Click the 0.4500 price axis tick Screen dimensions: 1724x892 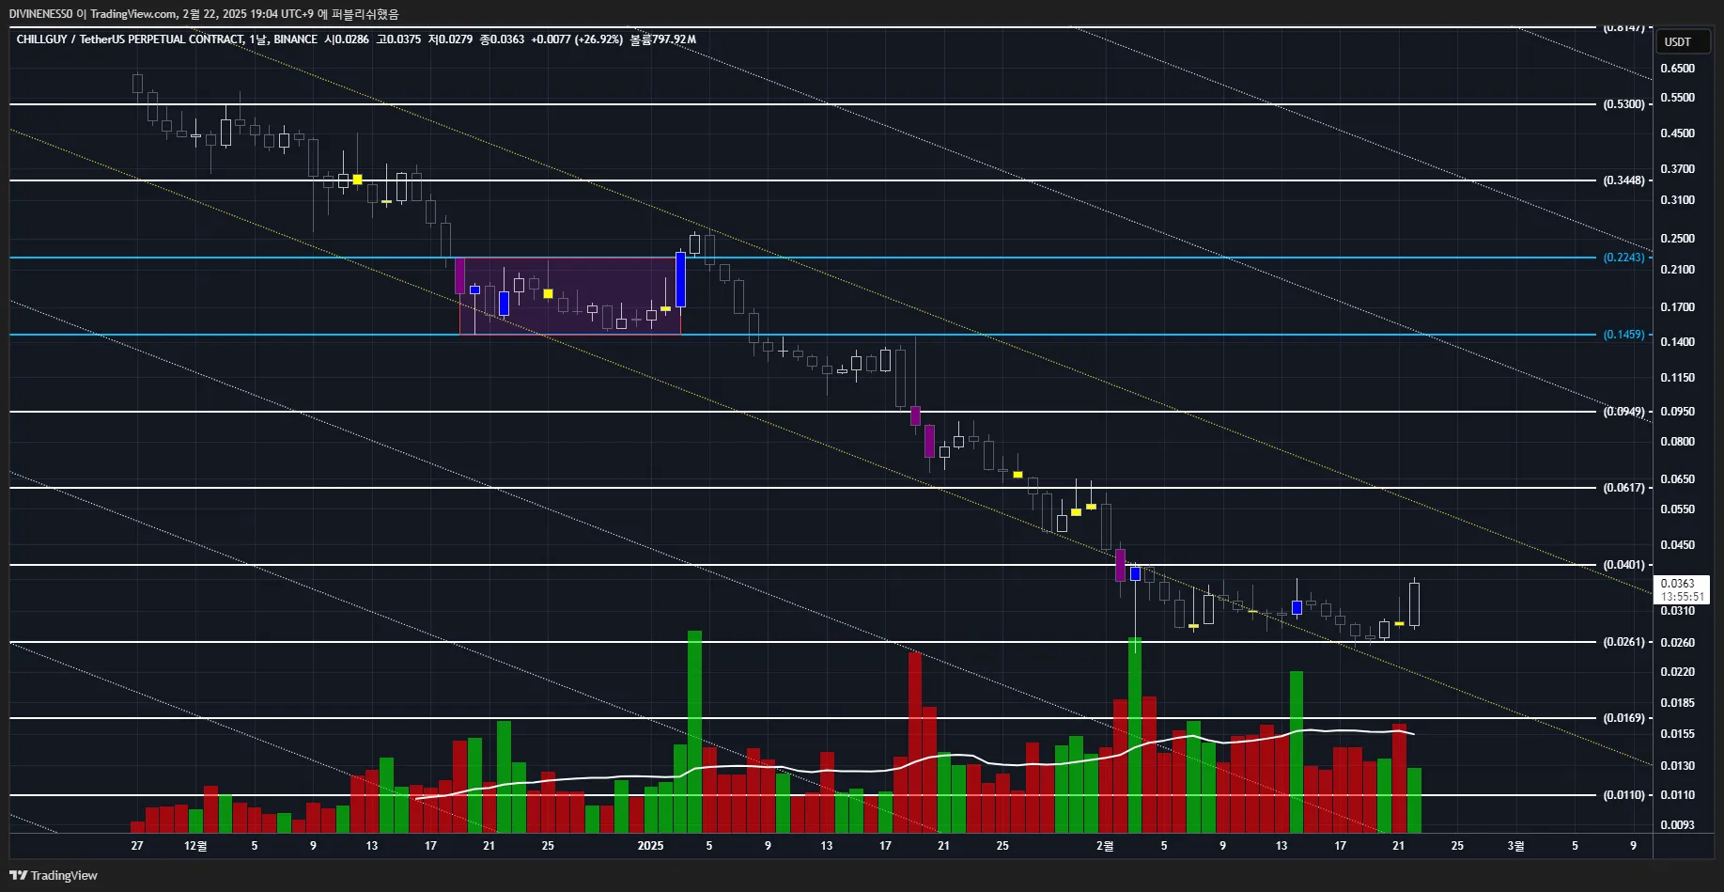(x=1678, y=133)
